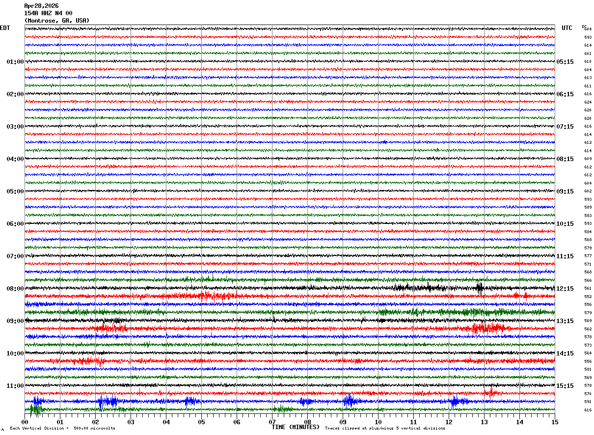Click the DC offset value 561
The width and height of the screenshot is (594, 435).
coord(588,289)
